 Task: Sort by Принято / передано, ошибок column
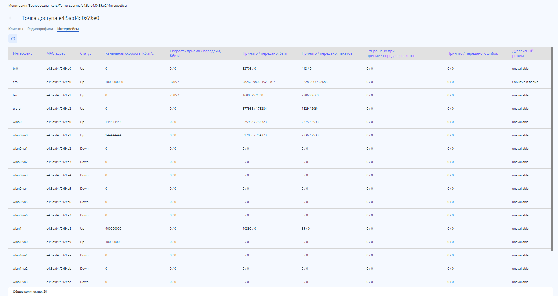tap(473, 53)
